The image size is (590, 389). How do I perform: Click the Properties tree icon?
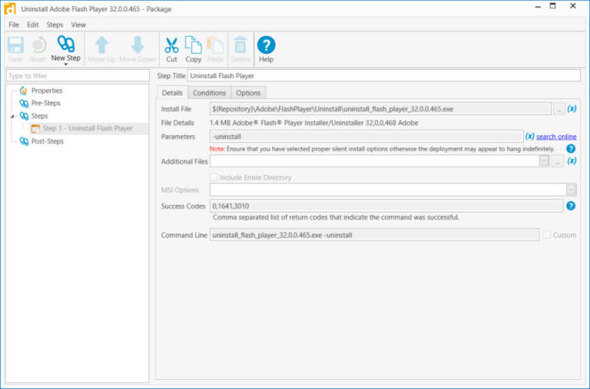(24, 91)
